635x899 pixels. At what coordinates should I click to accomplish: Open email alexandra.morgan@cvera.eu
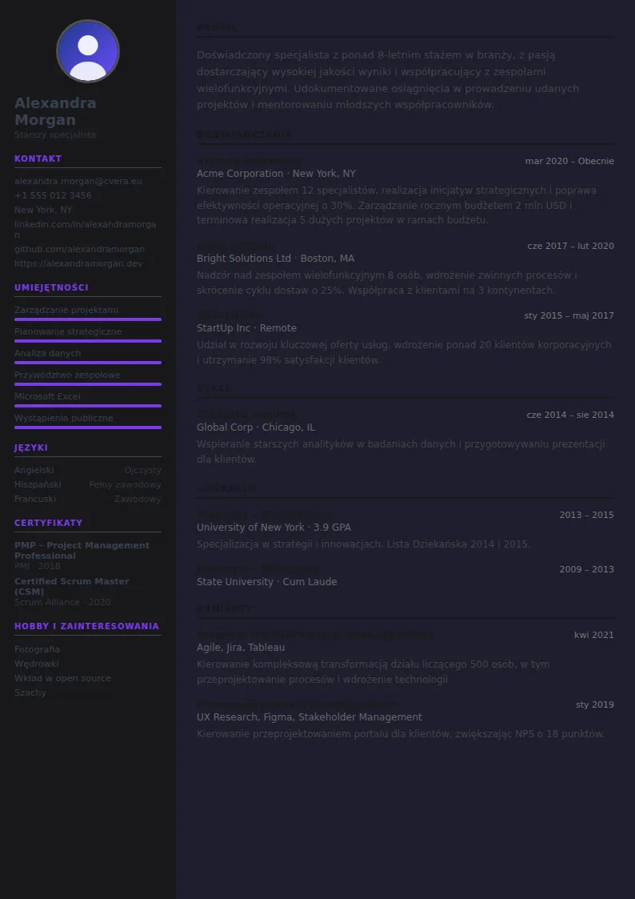(x=78, y=181)
